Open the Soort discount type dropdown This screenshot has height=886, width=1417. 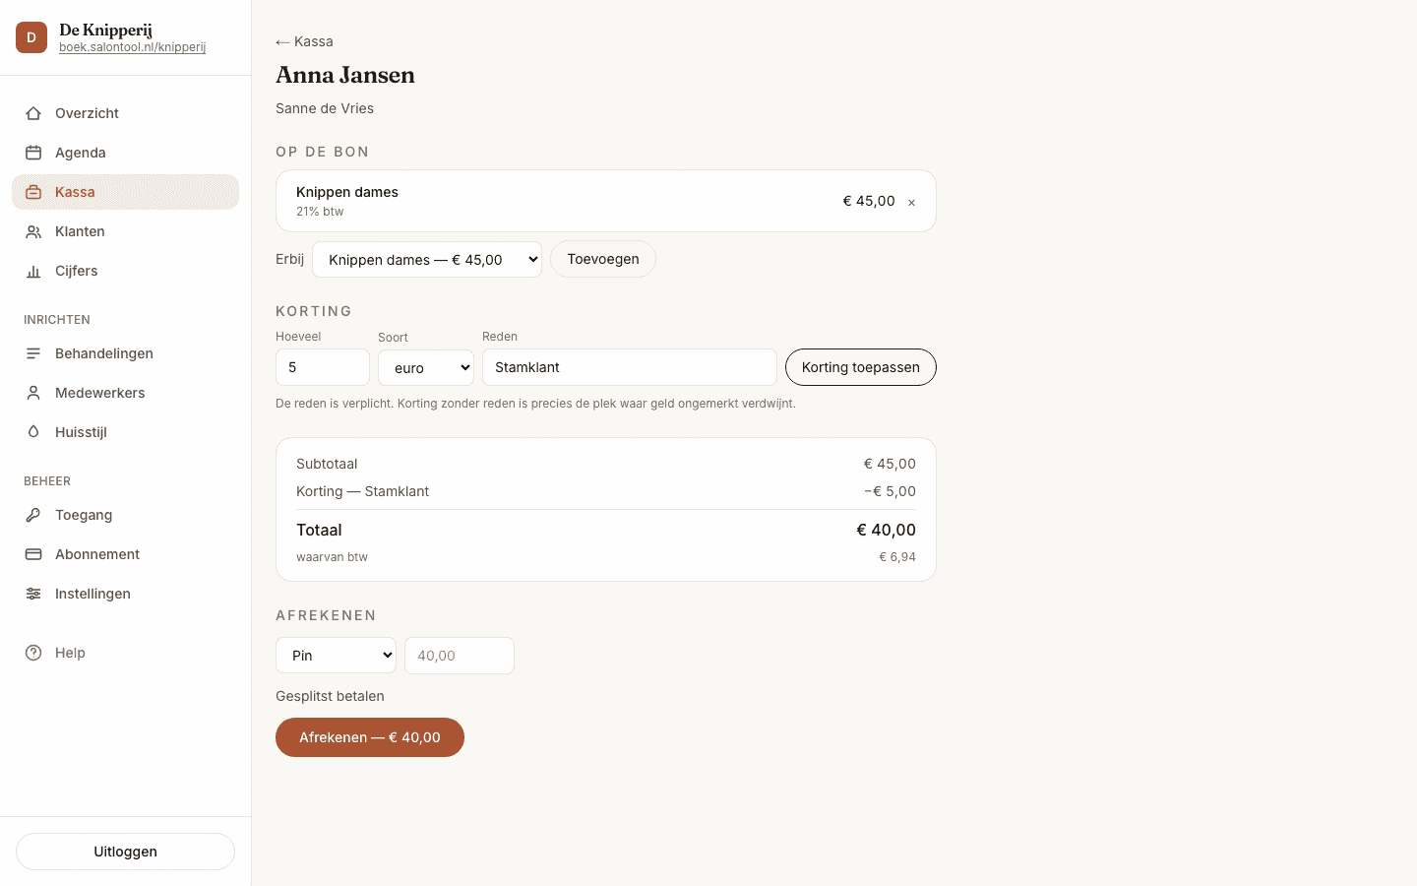click(426, 368)
